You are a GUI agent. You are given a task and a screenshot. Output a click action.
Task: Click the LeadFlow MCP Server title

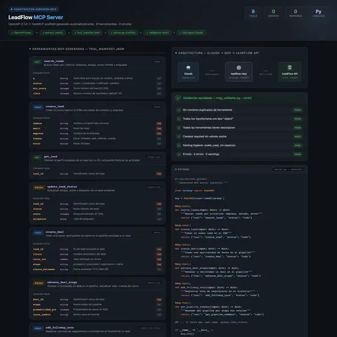(36, 17)
